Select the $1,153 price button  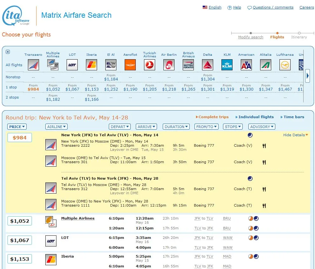coord(19,259)
